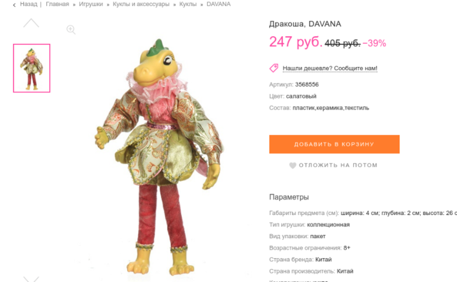Save the item with Отложить на потом
The height and width of the screenshot is (282, 457).
(338, 165)
